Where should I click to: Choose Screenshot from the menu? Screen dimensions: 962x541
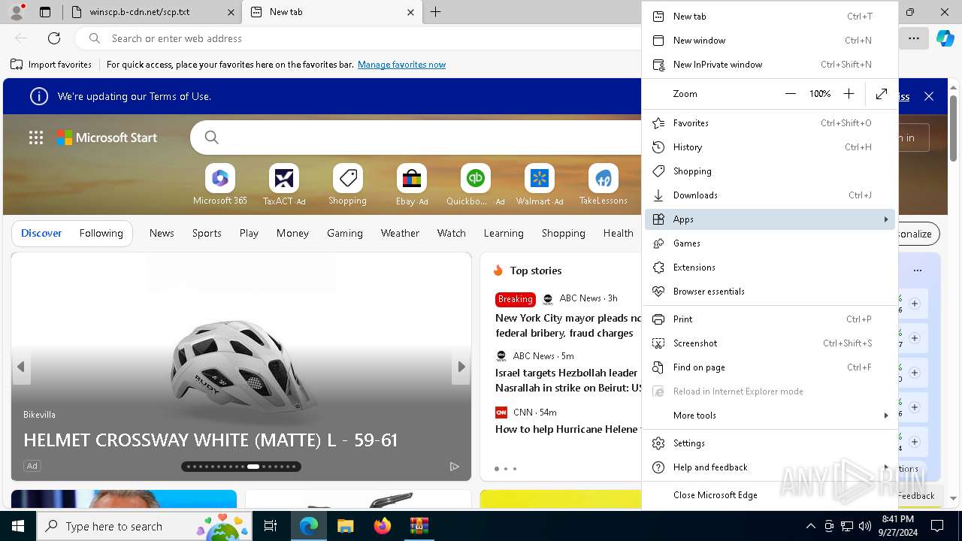coord(770,343)
